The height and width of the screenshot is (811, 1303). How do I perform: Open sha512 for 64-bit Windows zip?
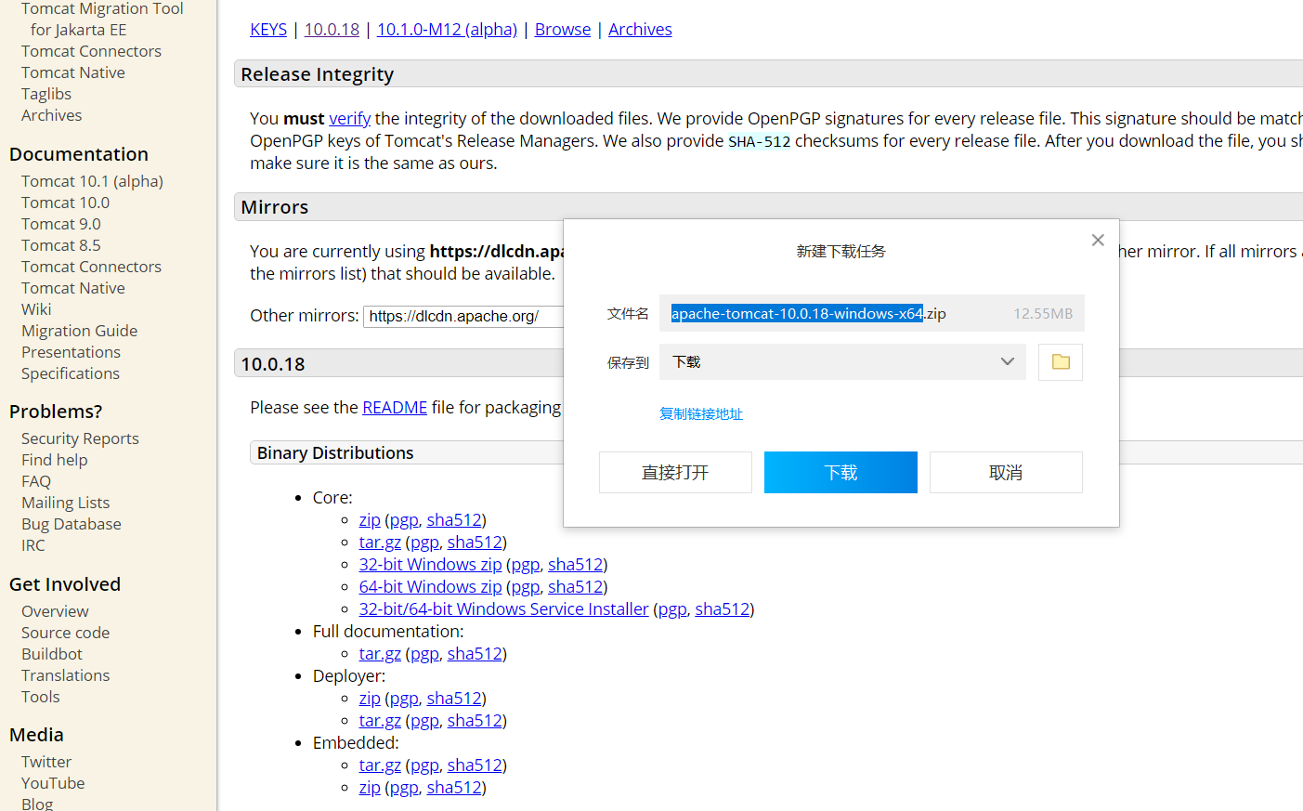coord(575,586)
